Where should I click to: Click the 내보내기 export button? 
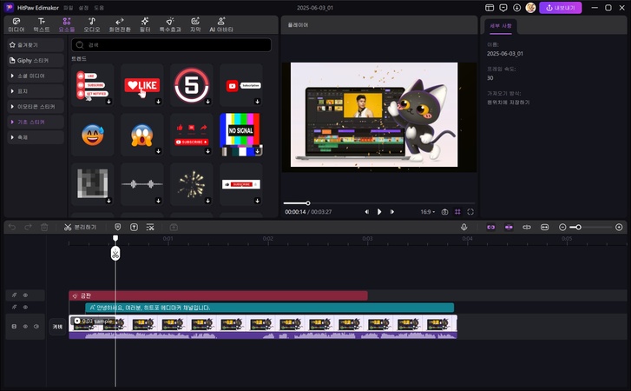[560, 8]
